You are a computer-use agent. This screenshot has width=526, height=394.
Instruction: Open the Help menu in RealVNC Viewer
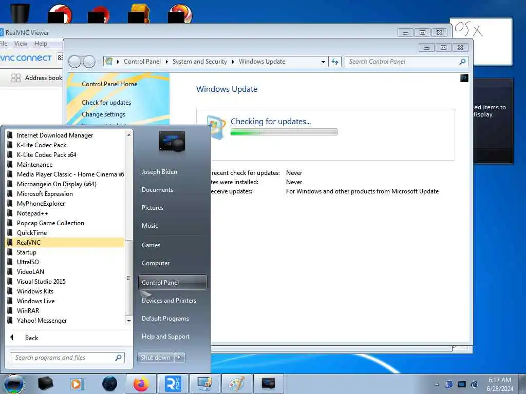pos(41,44)
